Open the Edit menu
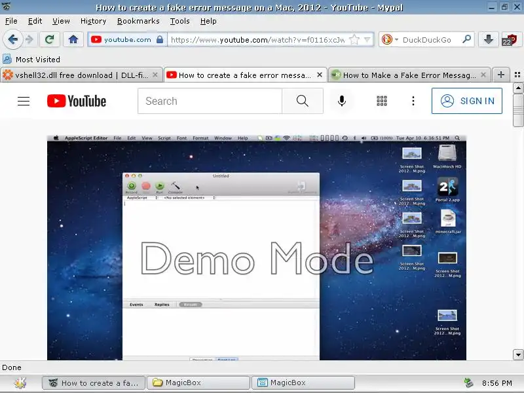This screenshot has height=393, width=524. point(35,21)
